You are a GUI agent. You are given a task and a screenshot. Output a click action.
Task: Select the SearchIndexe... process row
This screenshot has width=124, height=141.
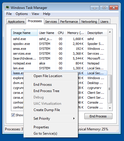[x=59, y=58]
